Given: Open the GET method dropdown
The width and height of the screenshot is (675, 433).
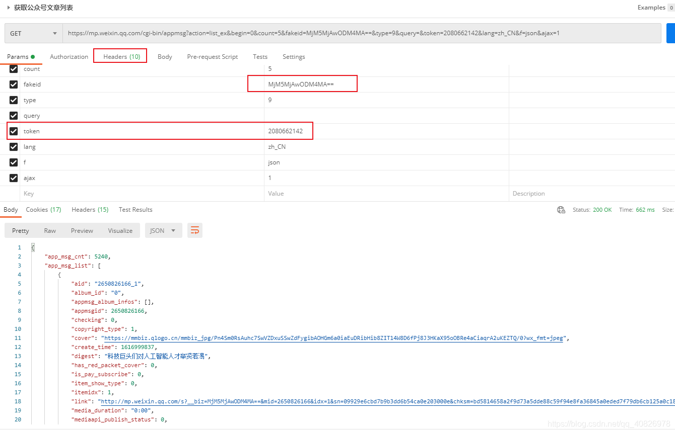Looking at the screenshot, I should [34, 33].
